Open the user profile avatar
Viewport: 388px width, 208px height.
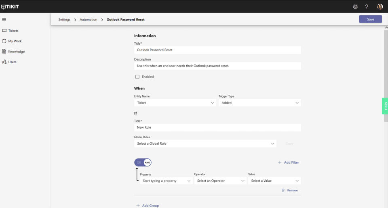pyautogui.click(x=380, y=6)
